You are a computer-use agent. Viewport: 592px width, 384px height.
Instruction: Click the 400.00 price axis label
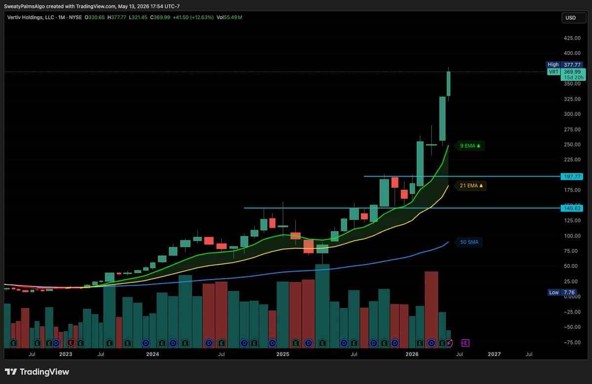(572, 53)
